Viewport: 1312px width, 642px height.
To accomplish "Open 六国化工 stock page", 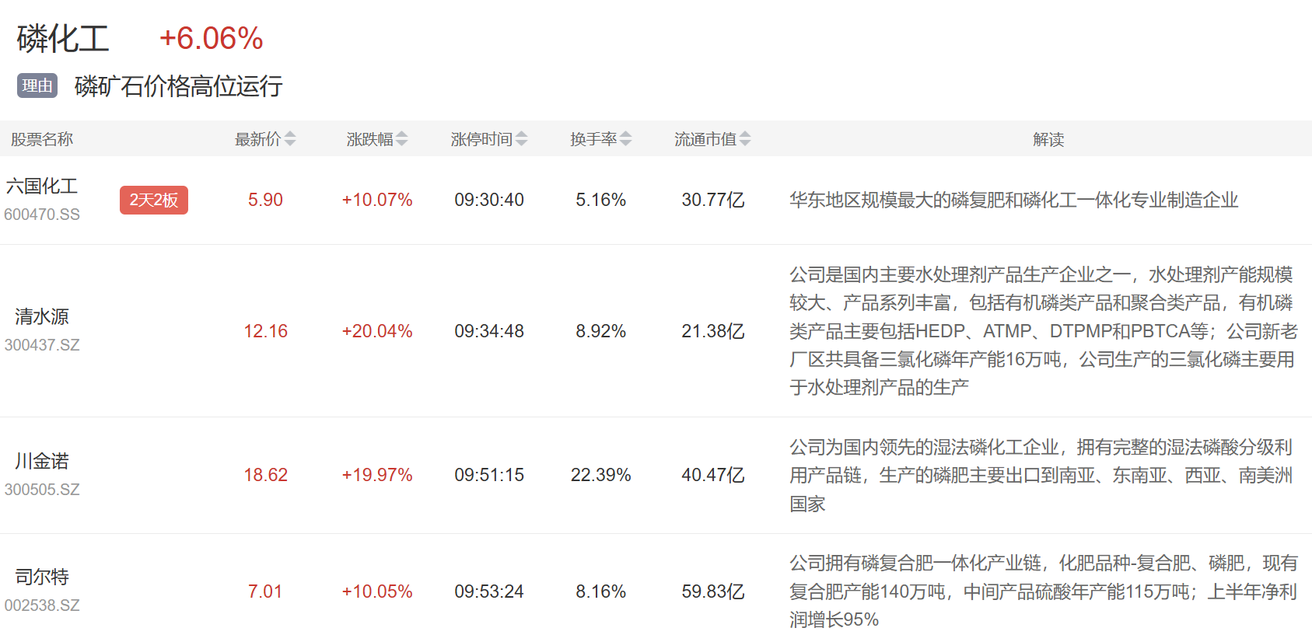I will click(42, 187).
